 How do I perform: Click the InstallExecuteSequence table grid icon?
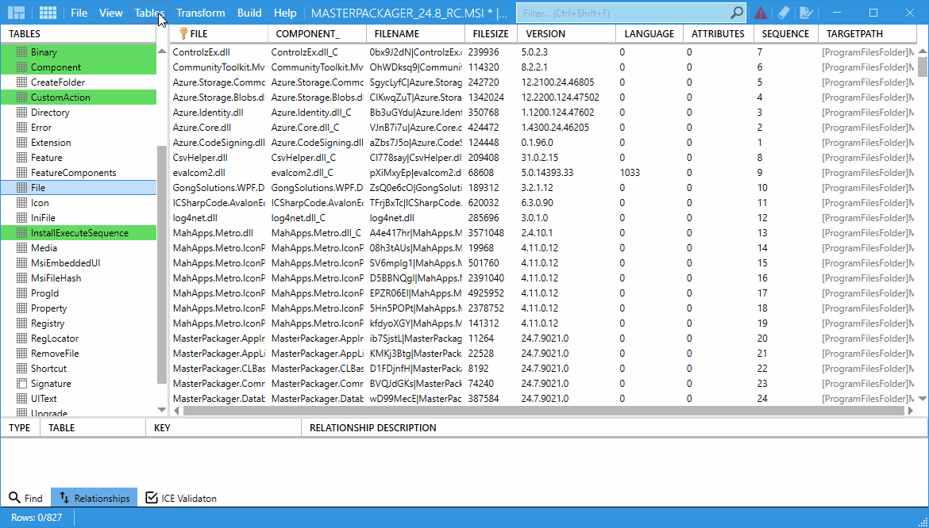pos(22,233)
